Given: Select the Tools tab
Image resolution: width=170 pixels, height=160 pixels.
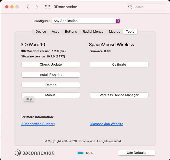Looking at the screenshot, I should tap(130, 32).
